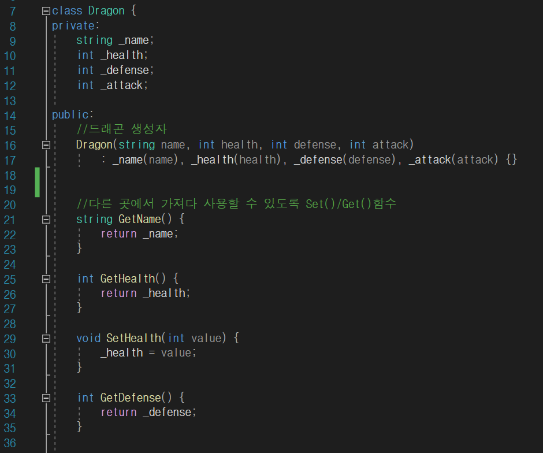Click the GetName function name
This screenshot has width=543, height=453.
(x=140, y=219)
